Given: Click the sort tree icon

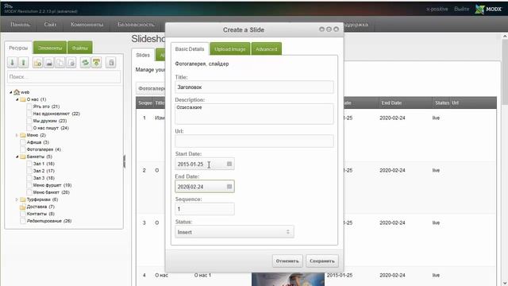Looking at the screenshot, I should point(97,62).
